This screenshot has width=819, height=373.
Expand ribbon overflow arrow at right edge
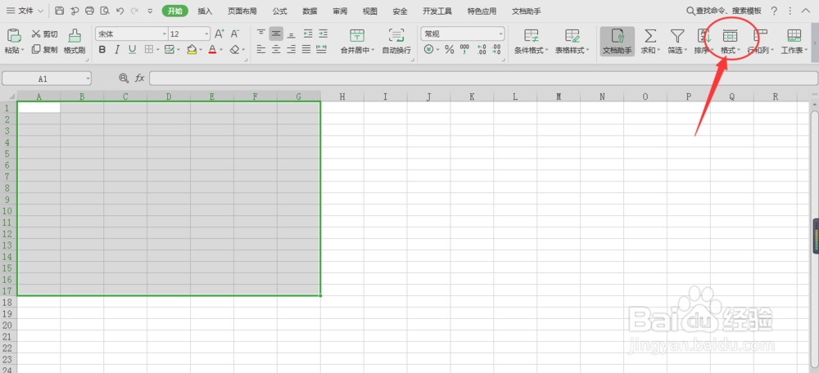coord(814,41)
